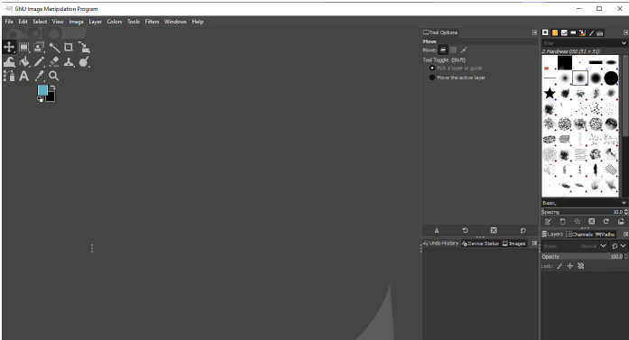Screen dimensions: 629x340
Task: Open the Images tab
Action: [x=513, y=244]
